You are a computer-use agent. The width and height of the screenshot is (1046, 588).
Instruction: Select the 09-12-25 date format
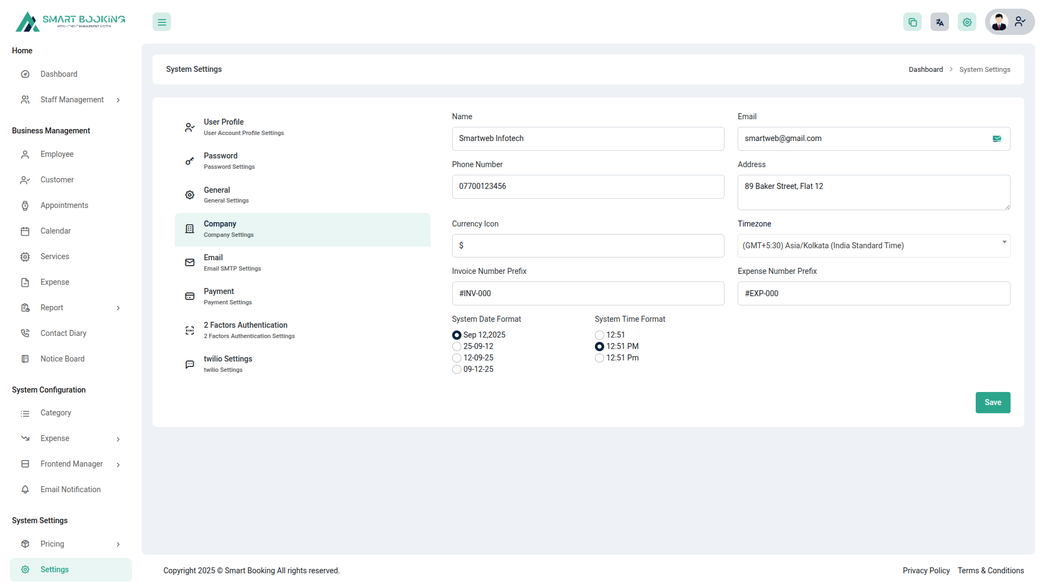[457, 369]
